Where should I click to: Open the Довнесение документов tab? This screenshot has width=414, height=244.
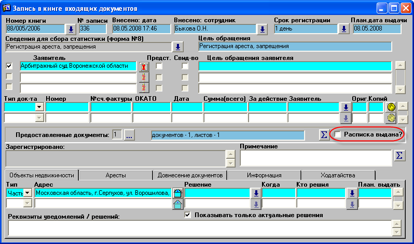(x=190, y=175)
